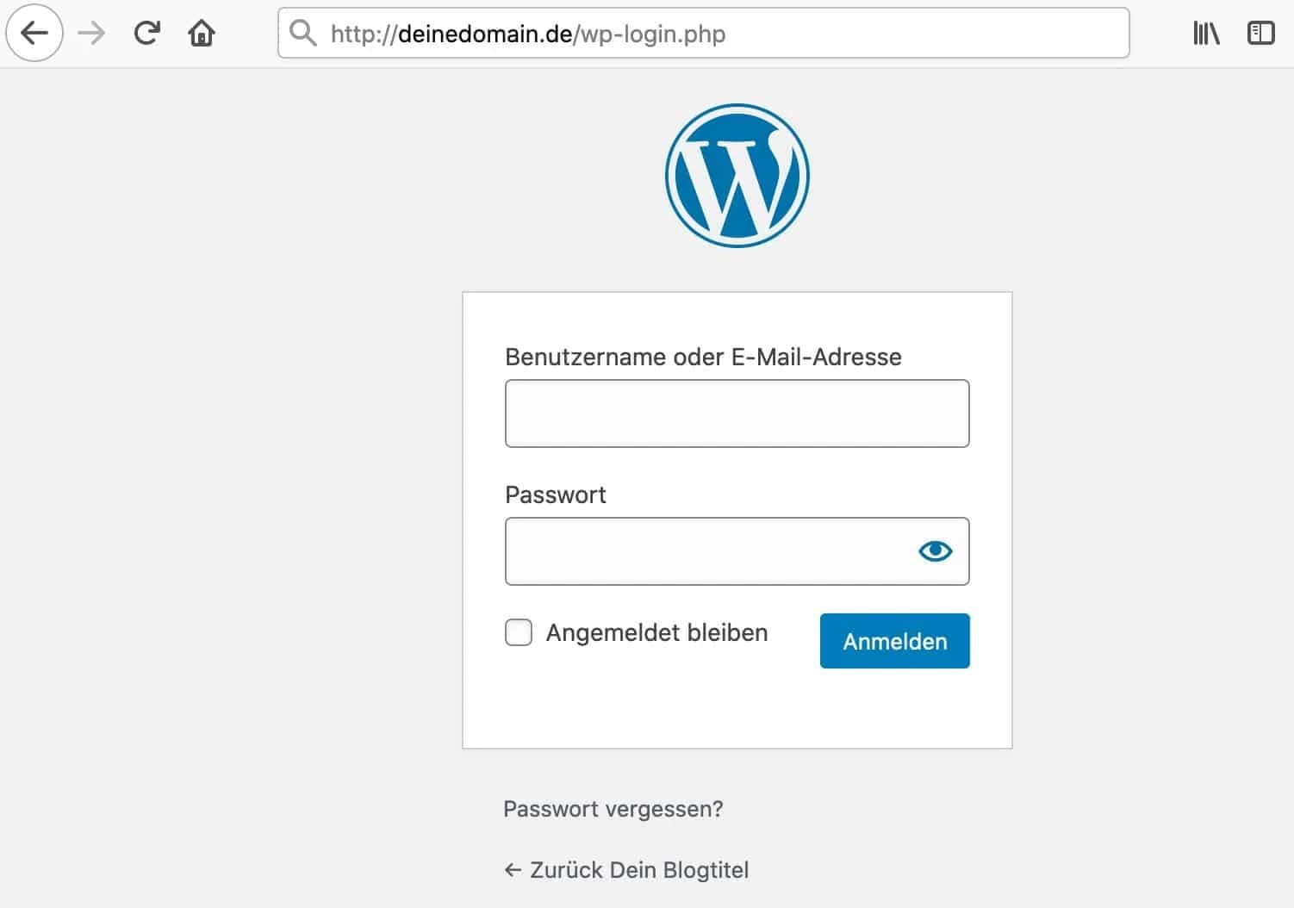Open the Firefox library icon
Image resolution: width=1294 pixels, height=908 pixels.
coord(1204,34)
